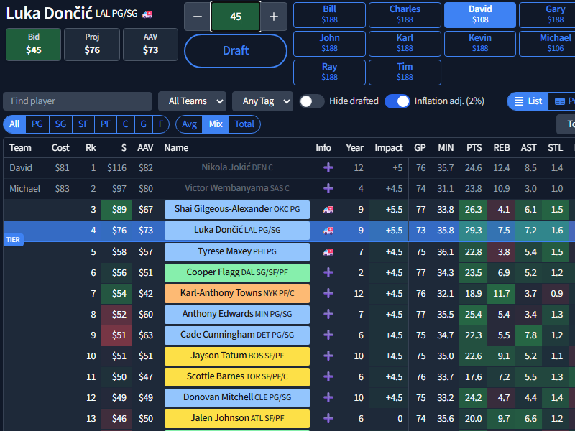Select the F position filter

coord(160,124)
